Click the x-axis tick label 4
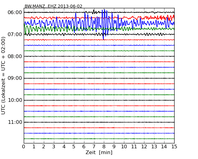 pyautogui.click(x=64, y=147)
